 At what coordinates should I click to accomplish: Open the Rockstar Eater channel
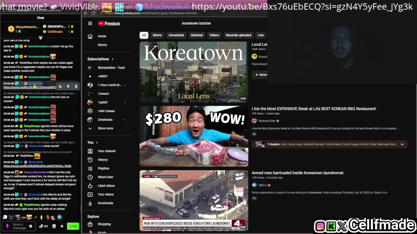tap(267, 121)
